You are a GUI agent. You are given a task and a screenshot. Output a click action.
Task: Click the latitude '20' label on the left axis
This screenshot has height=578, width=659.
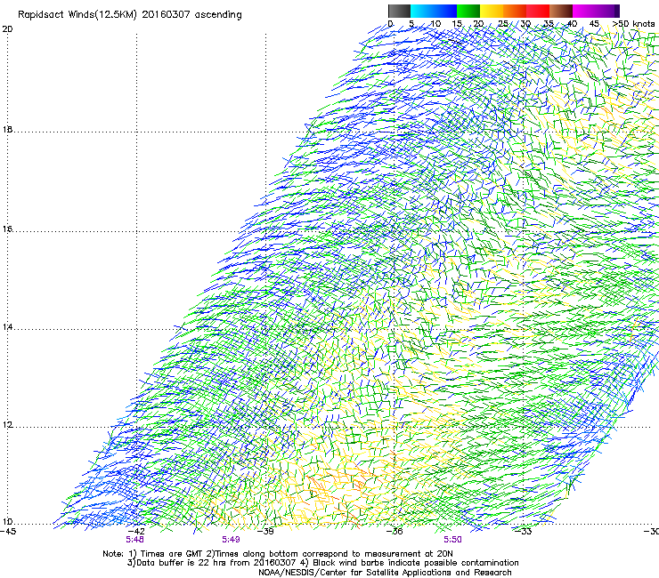(7, 29)
